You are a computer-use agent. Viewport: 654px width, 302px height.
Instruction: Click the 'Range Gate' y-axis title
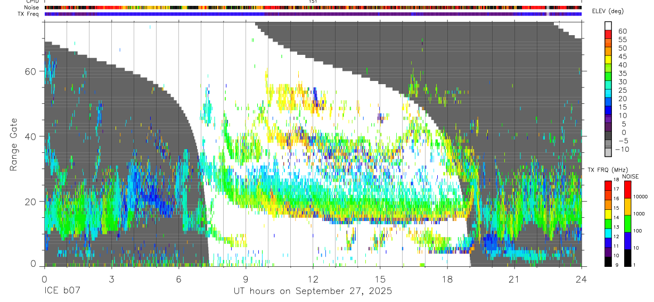[x=14, y=145]
